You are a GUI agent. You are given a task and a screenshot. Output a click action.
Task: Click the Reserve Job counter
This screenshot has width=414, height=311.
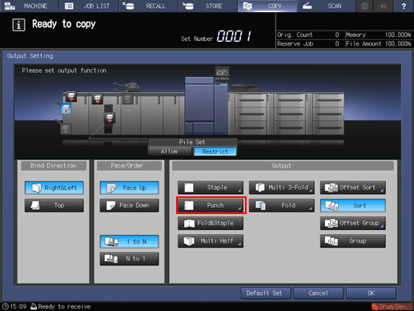coord(308,43)
